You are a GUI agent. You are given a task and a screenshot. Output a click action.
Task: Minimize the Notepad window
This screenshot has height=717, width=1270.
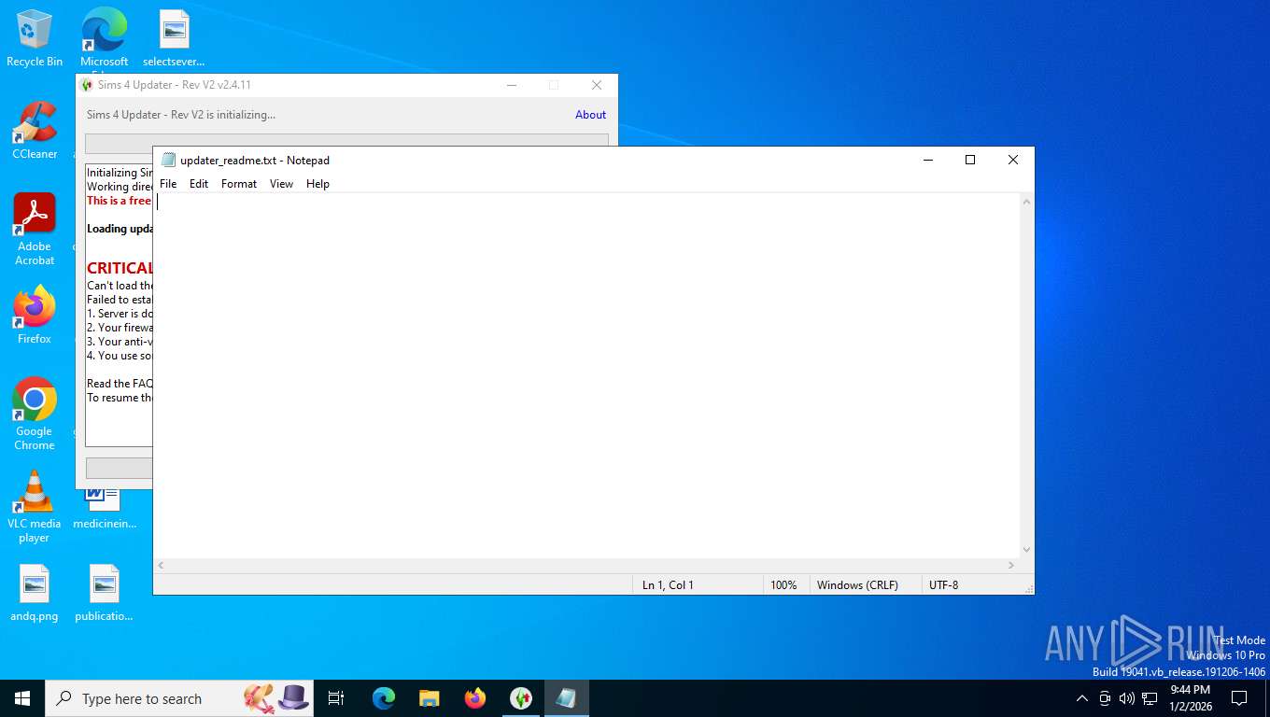[x=927, y=160]
